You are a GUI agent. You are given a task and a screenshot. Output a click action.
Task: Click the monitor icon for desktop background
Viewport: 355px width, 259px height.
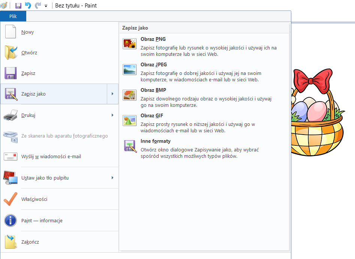10,178
